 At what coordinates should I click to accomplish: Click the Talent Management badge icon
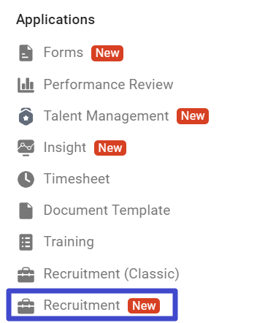point(26,116)
